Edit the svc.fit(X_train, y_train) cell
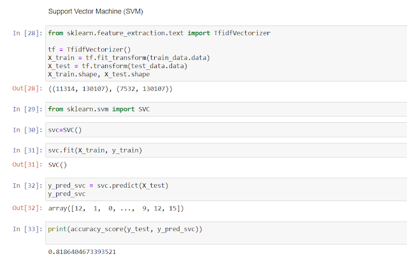The width and height of the screenshot is (407, 261). pos(223,151)
